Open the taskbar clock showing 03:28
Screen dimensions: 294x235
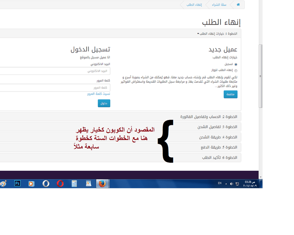(250, 184)
